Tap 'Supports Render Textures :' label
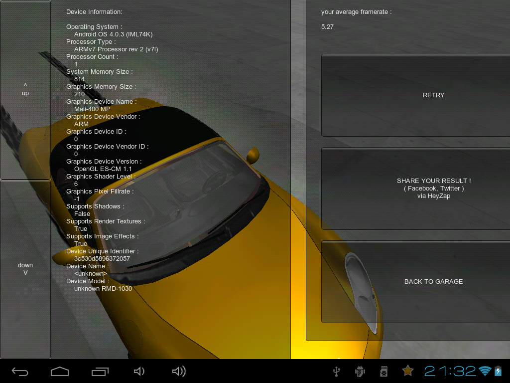 106,221
